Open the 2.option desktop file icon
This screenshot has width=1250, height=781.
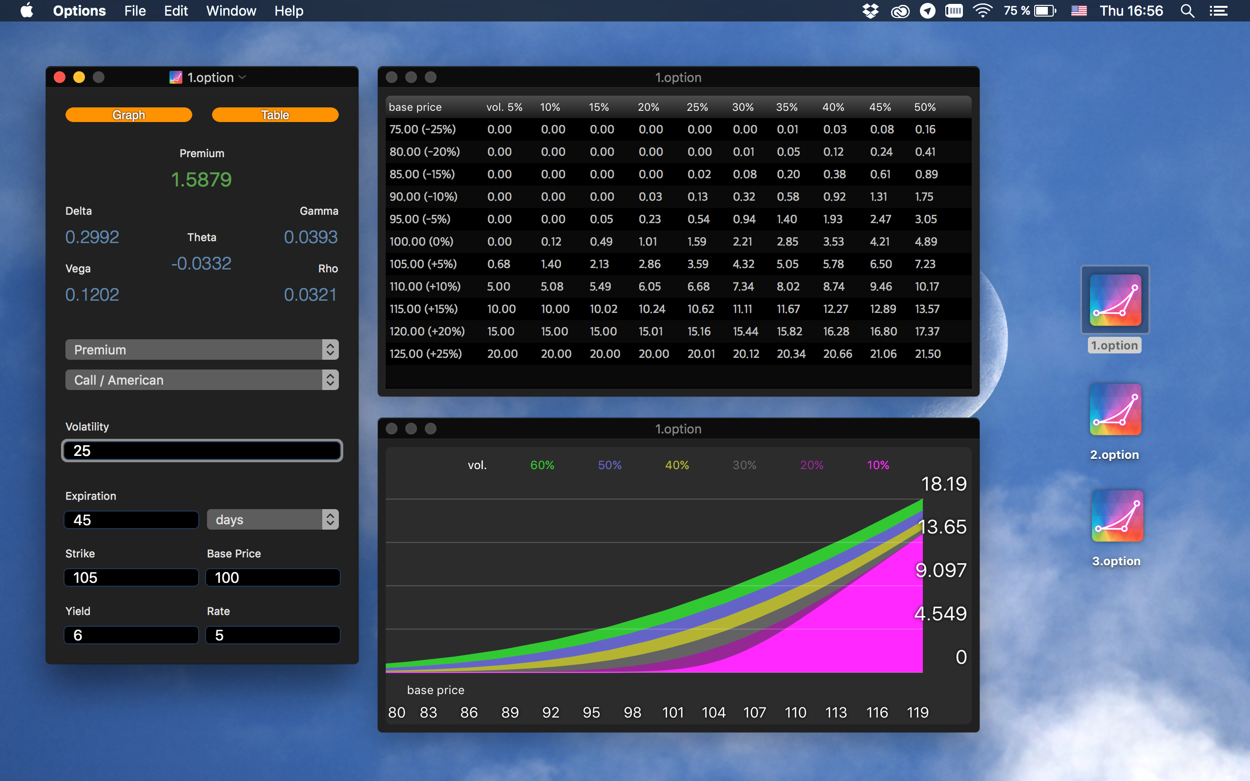pos(1115,410)
